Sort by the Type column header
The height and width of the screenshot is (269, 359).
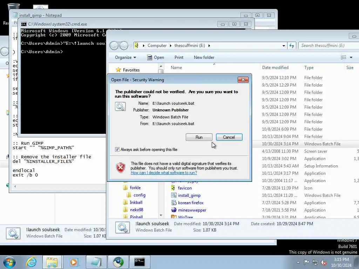309,68
